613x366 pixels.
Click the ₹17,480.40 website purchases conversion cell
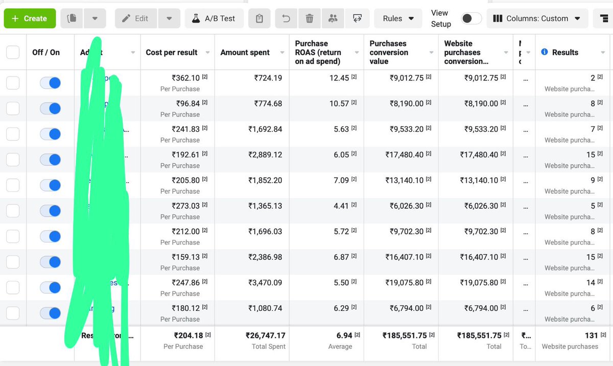479,155
